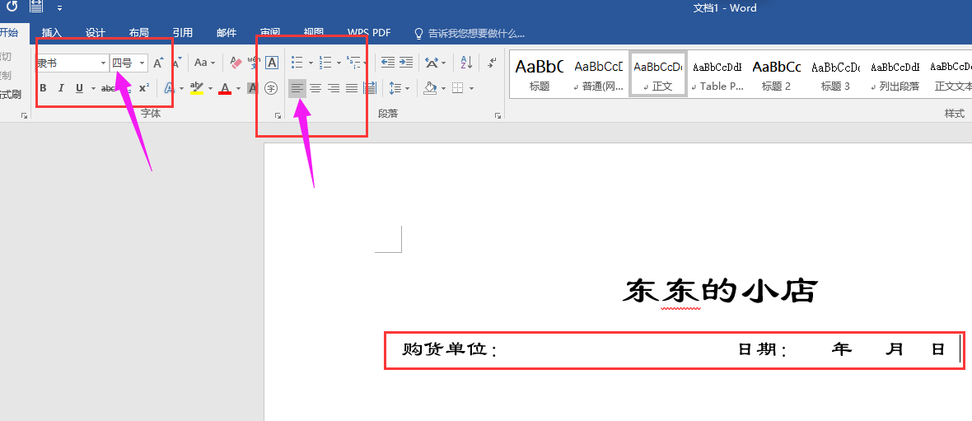Click the text effects glowing A icon
Viewport: 972px width, 421px height.
pyautogui.click(x=169, y=88)
